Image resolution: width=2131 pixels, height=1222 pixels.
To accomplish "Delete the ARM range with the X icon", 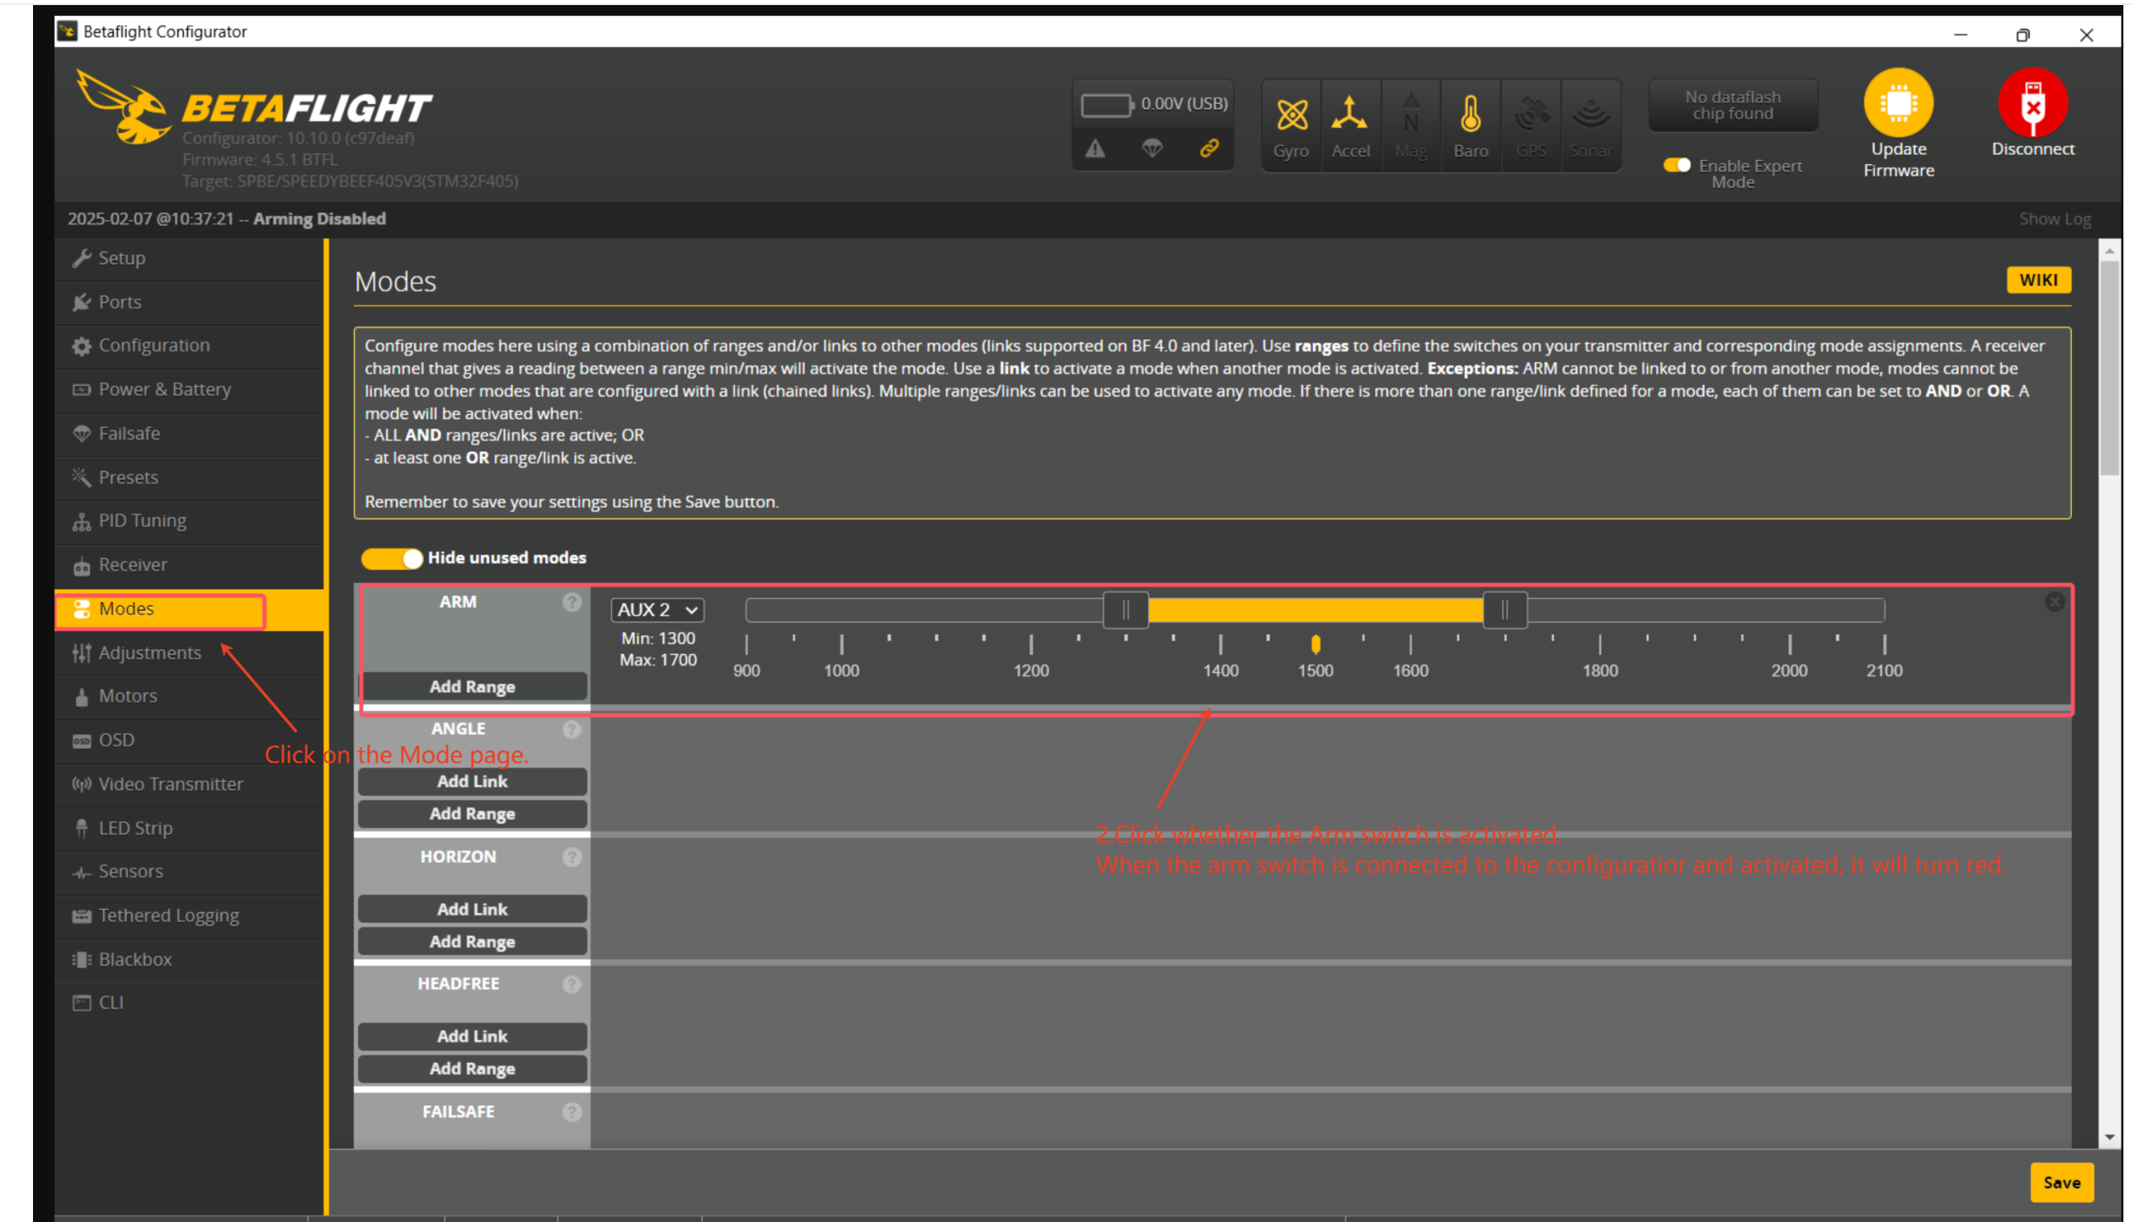I will click(x=2054, y=602).
